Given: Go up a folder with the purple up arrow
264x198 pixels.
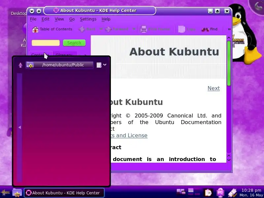Looking at the screenshot, I should 20,65.
